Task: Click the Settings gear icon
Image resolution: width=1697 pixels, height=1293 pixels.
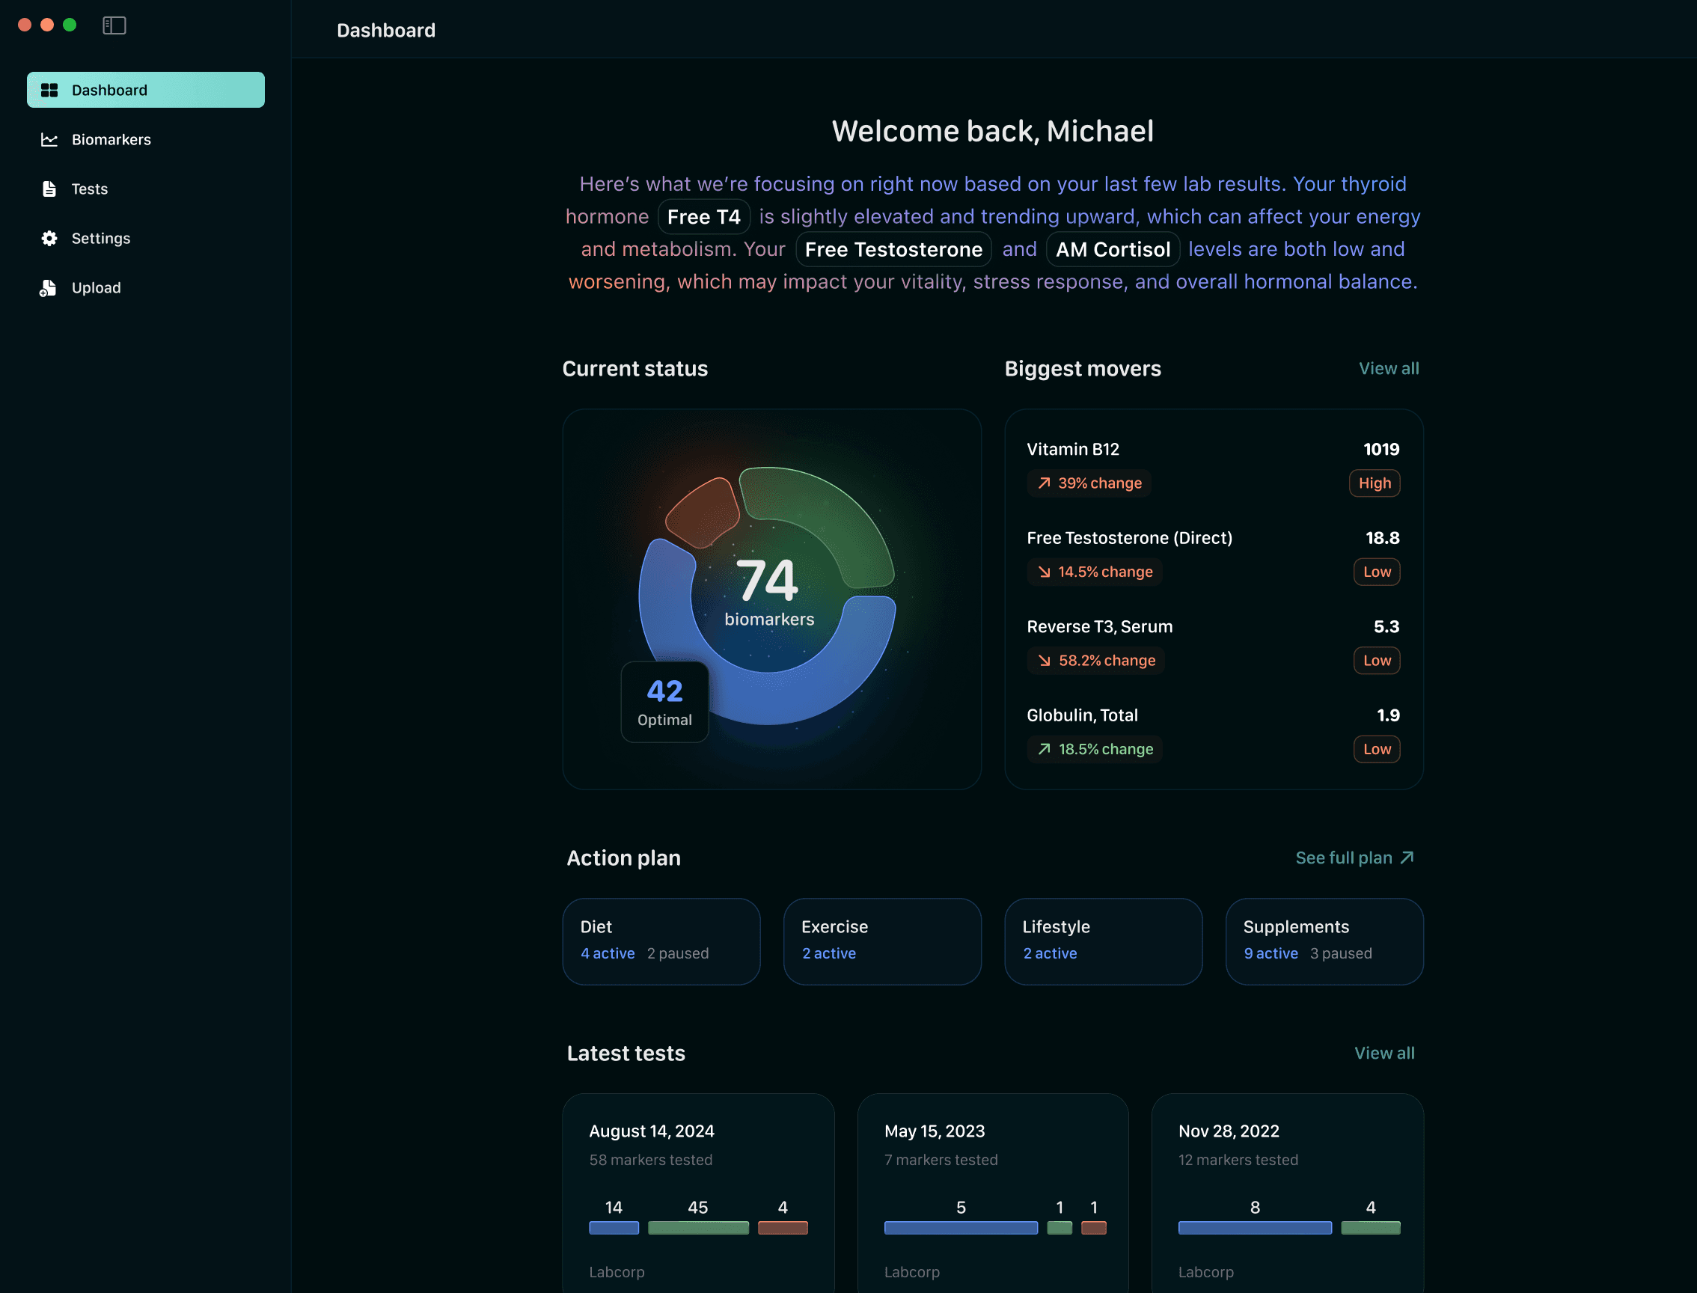Action: 49,238
